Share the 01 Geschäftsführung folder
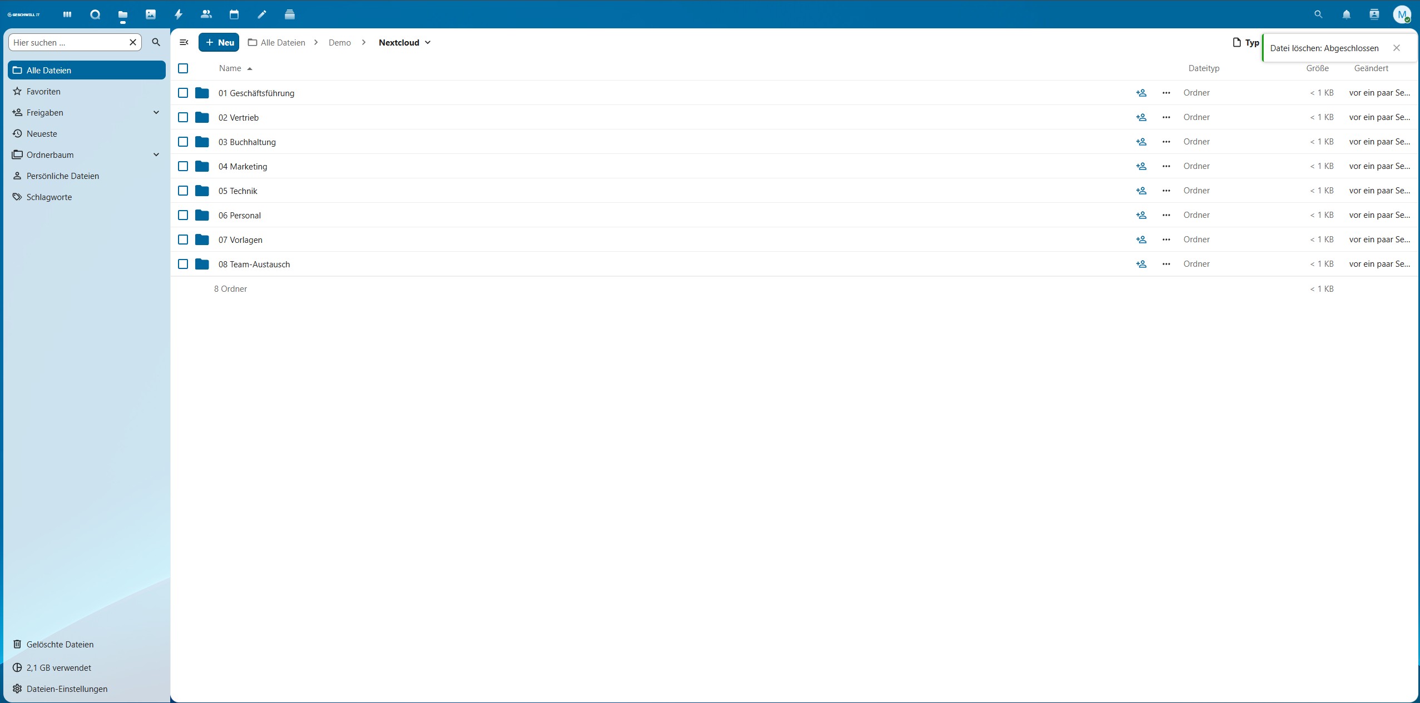This screenshot has width=1420, height=703. [x=1141, y=93]
